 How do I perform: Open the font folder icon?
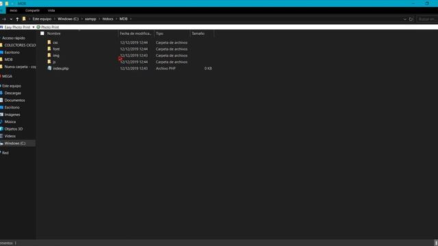click(49, 49)
